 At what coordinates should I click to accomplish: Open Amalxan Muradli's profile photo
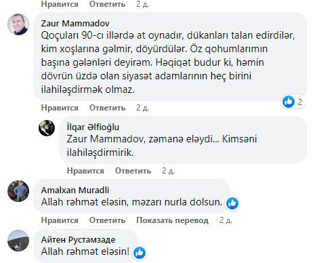(x=18, y=191)
